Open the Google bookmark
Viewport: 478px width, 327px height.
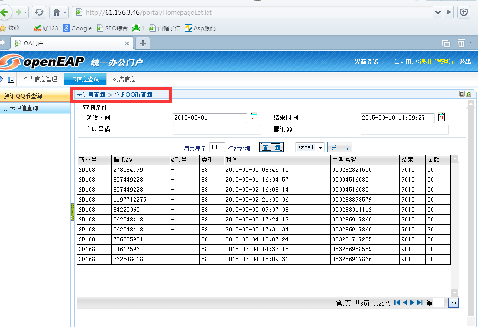tap(77, 28)
